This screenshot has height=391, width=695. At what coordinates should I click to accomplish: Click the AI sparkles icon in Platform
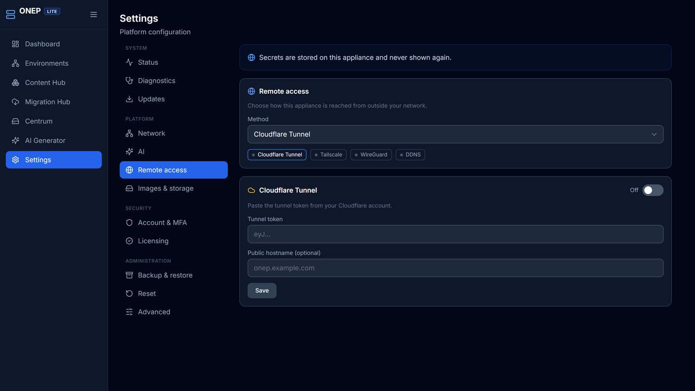tap(129, 152)
